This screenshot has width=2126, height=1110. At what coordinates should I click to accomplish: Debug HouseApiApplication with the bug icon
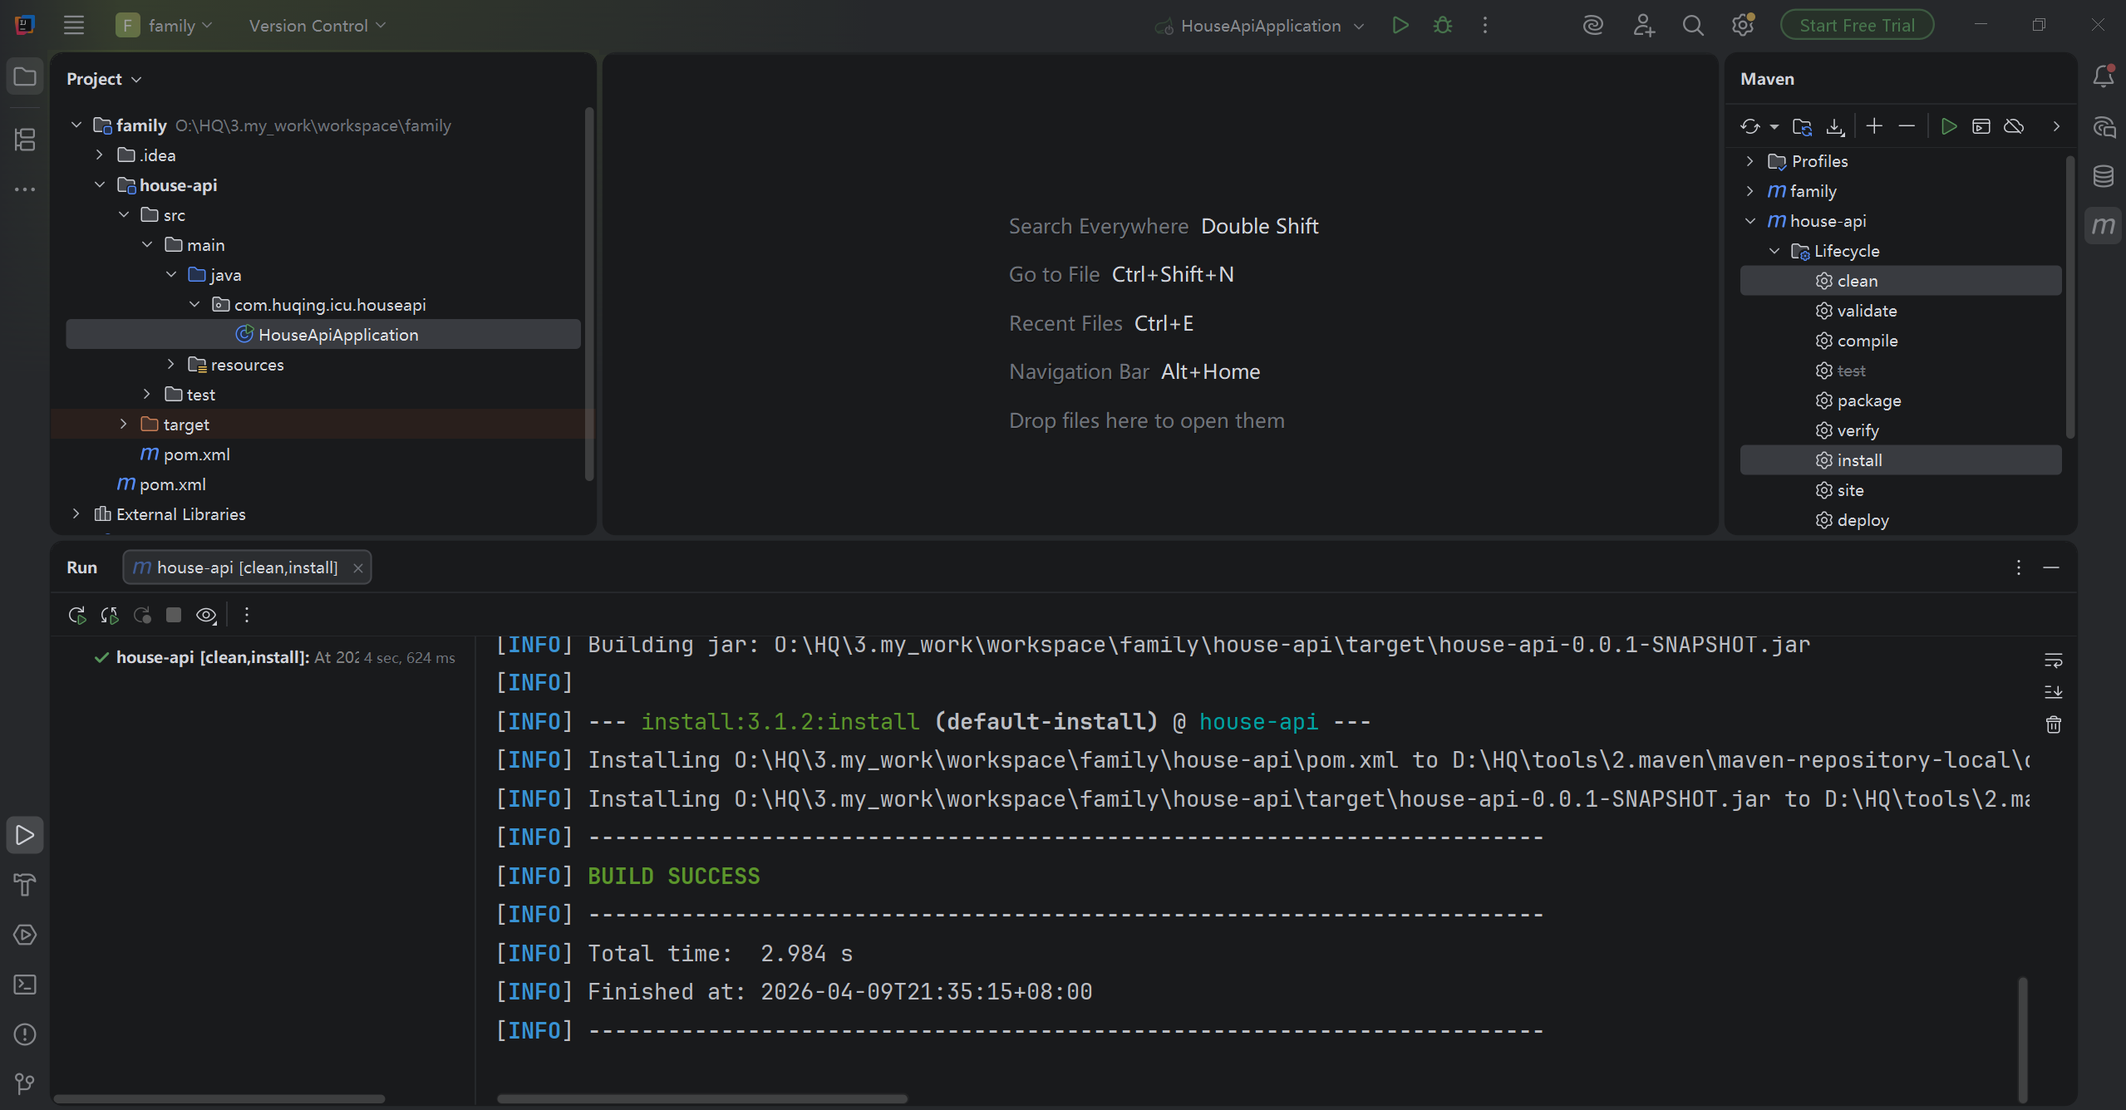tap(1443, 25)
